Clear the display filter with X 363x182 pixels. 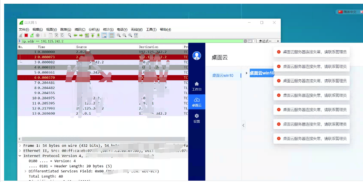[x=245, y=41]
